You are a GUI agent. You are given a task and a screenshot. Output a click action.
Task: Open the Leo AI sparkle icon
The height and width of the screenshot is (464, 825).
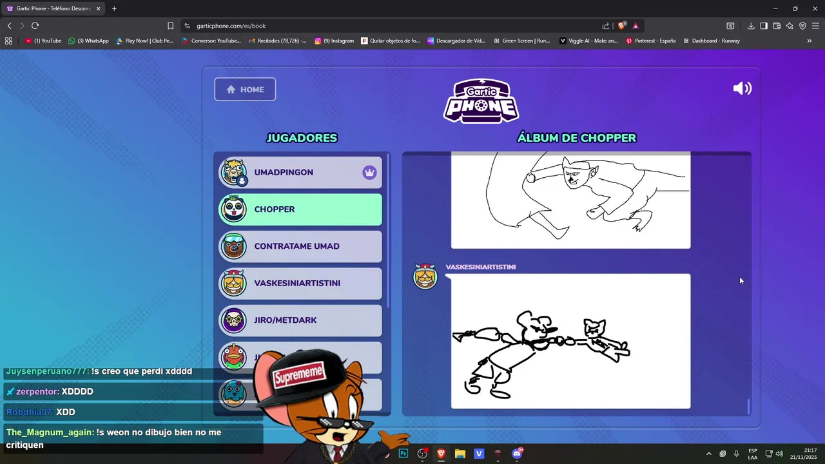[790, 26]
